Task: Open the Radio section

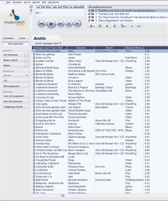Action: [x=13, y=66]
